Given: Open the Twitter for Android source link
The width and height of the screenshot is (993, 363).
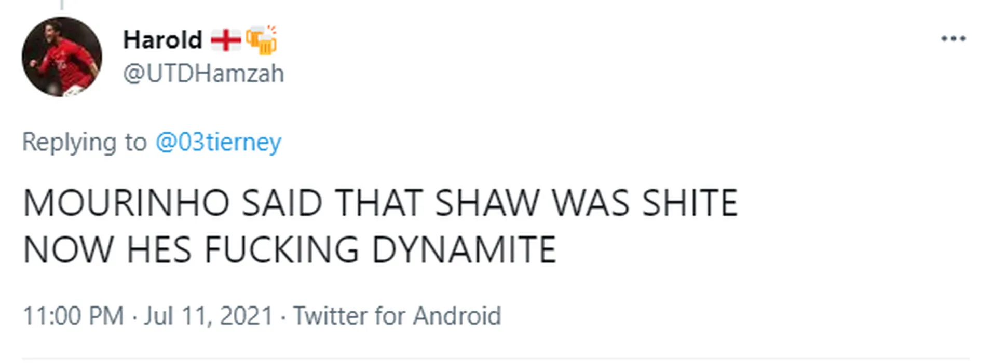Looking at the screenshot, I should (x=397, y=316).
